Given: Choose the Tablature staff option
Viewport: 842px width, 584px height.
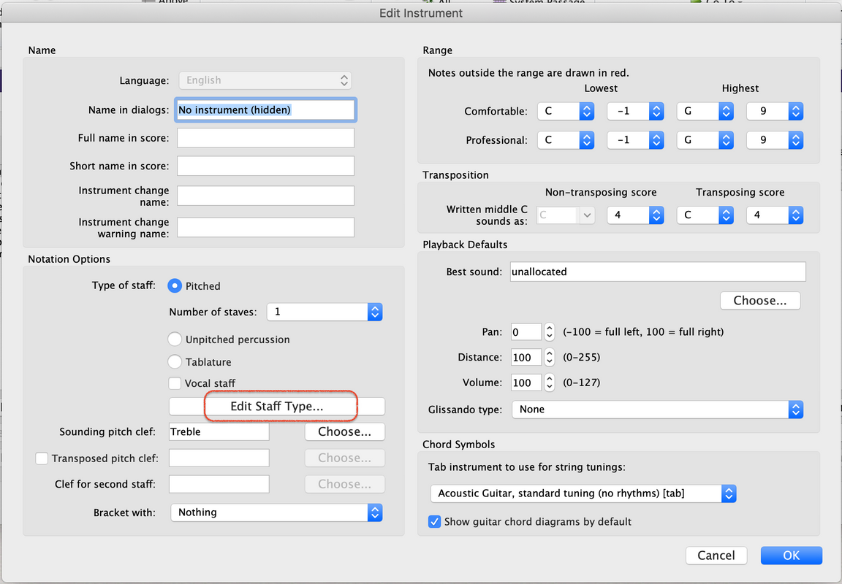Looking at the screenshot, I should click(x=175, y=362).
